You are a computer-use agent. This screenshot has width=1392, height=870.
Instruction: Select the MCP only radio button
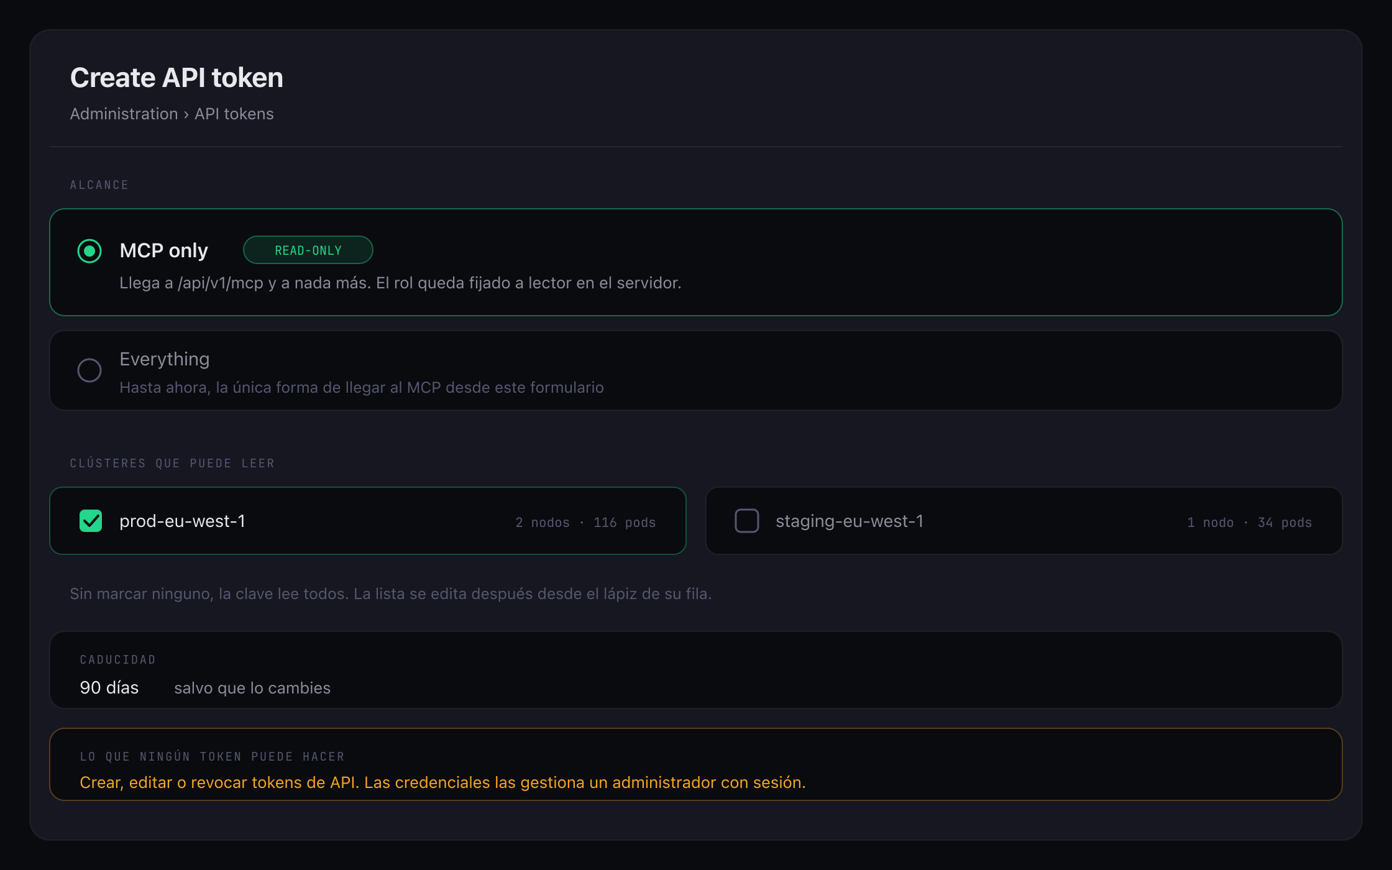click(89, 251)
